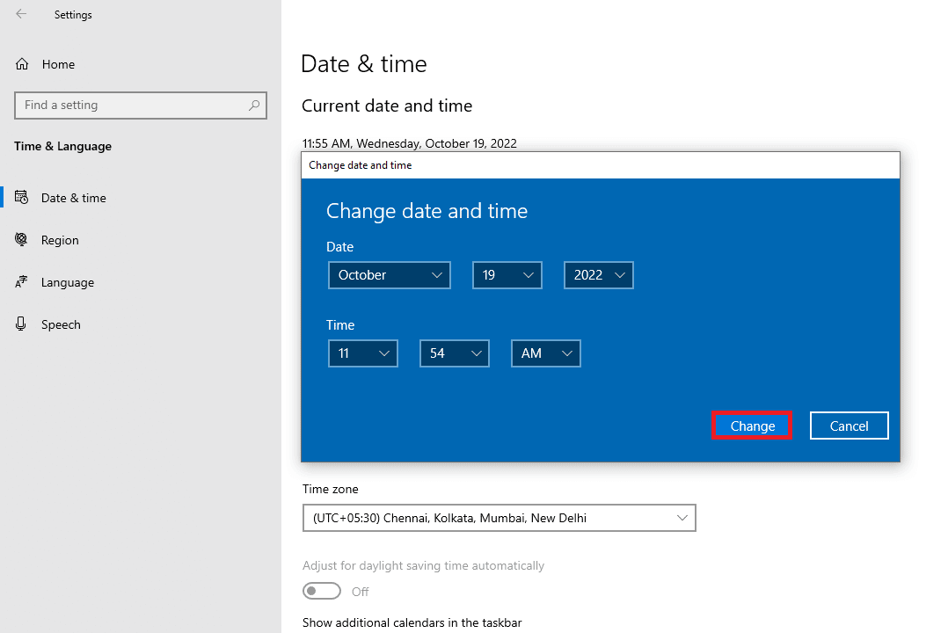This screenshot has width=948, height=633.
Task: Click the Speech microphone icon
Action: (21, 324)
